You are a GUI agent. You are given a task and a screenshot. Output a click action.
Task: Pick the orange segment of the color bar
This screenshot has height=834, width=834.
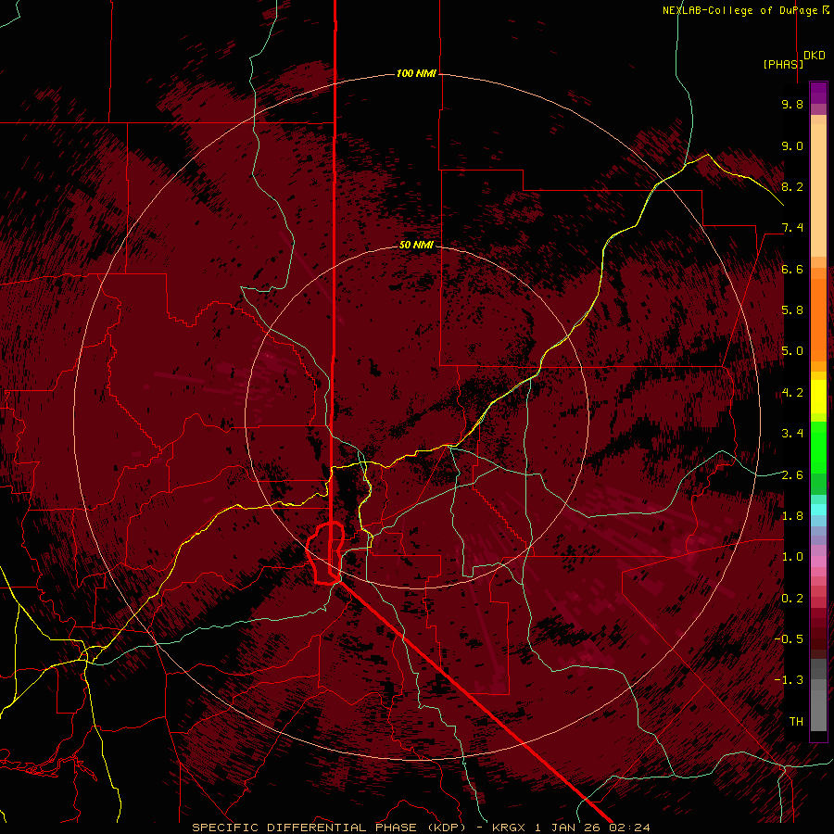point(818,319)
